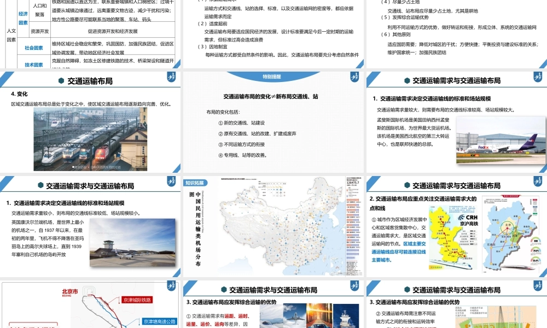Click the 126475.7 figure on the airport map
This screenshot has width=547, height=328.
click(354, 183)
